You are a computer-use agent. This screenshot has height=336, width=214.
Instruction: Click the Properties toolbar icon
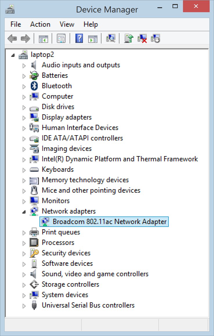pyautogui.click(x=61, y=39)
